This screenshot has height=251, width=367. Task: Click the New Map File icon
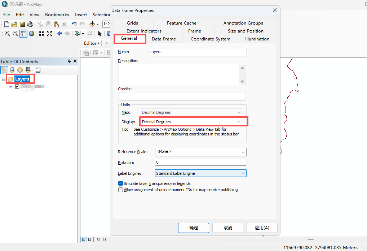point(6,24)
